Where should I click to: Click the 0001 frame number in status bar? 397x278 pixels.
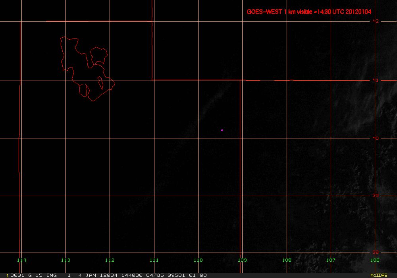pos(17,275)
